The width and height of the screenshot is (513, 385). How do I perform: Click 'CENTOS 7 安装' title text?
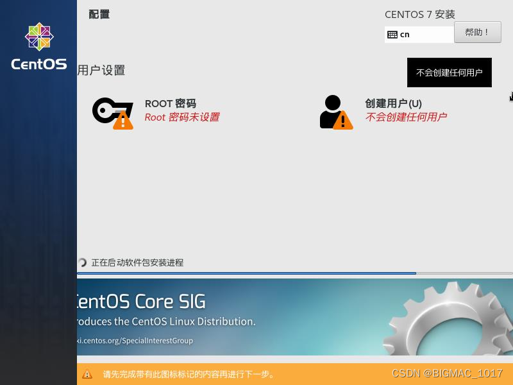[420, 14]
